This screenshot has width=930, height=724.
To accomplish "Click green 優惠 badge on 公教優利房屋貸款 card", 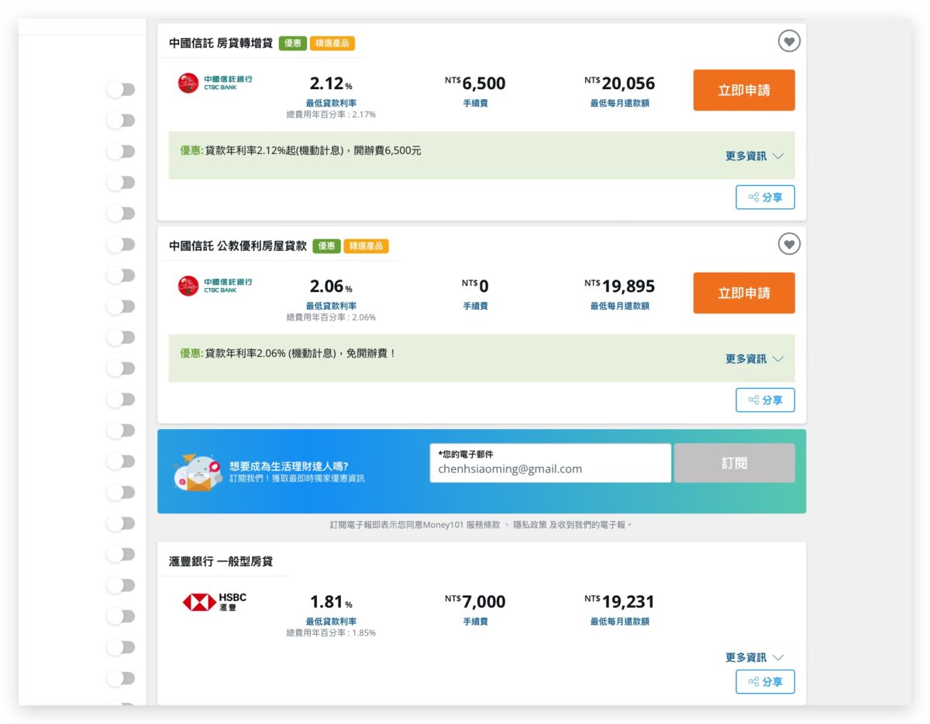I will tap(327, 246).
